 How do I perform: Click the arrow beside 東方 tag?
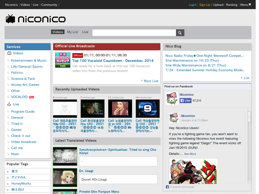(8, 172)
